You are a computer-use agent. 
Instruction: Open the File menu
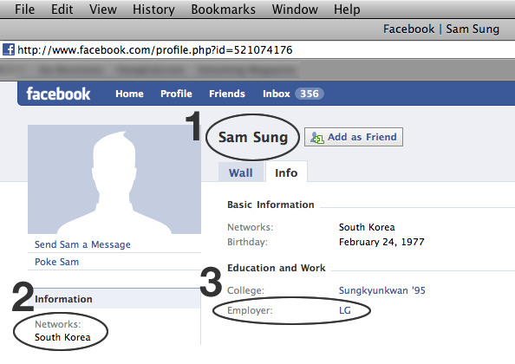pos(24,10)
